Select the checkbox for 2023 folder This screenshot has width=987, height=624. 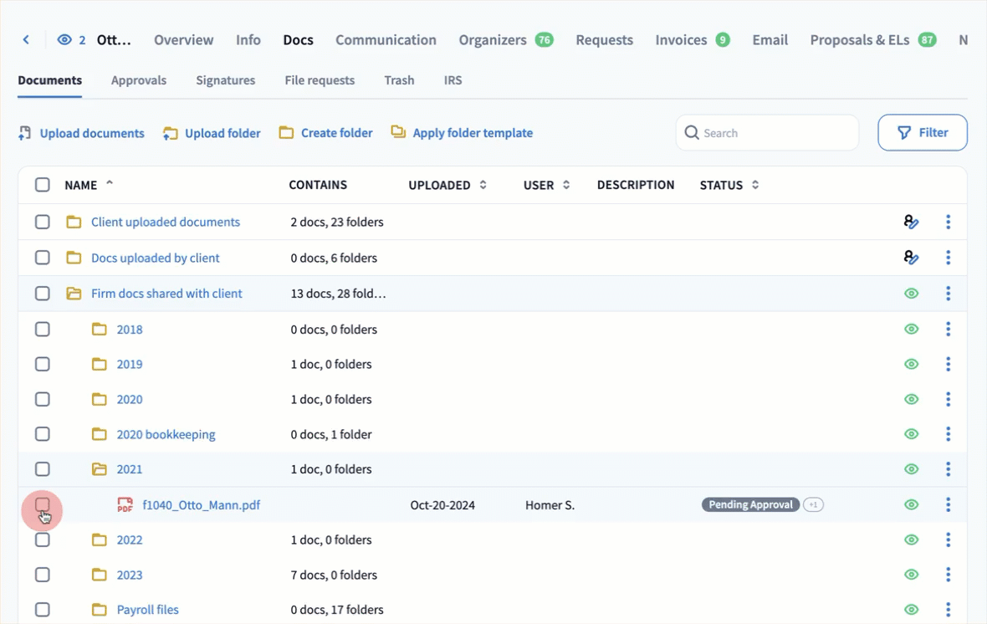(43, 575)
